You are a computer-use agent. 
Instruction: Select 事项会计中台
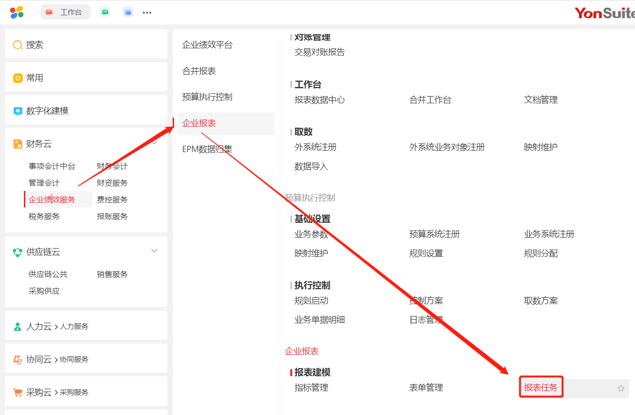coord(52,166)
